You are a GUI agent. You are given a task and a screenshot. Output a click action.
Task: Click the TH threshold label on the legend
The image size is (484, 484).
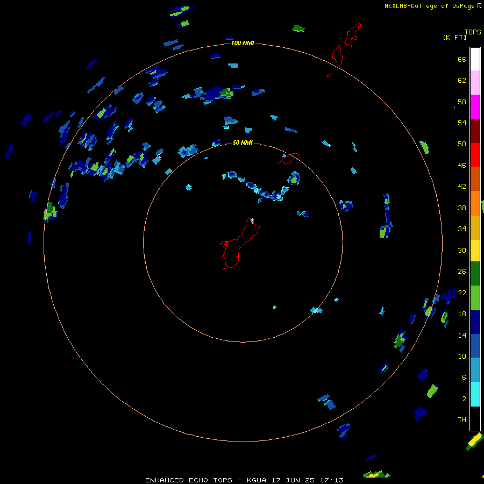pos(462,420)
